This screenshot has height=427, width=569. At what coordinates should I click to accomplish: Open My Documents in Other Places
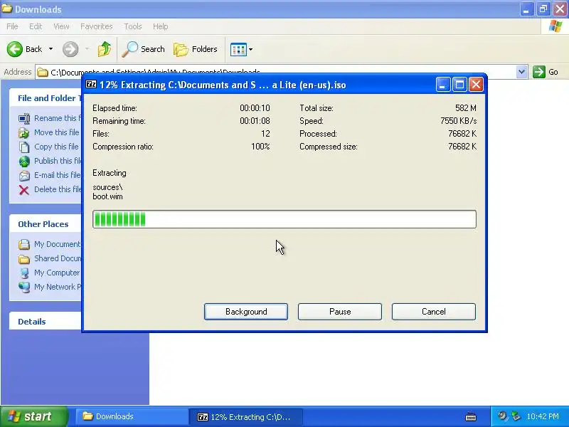point(58,244)
